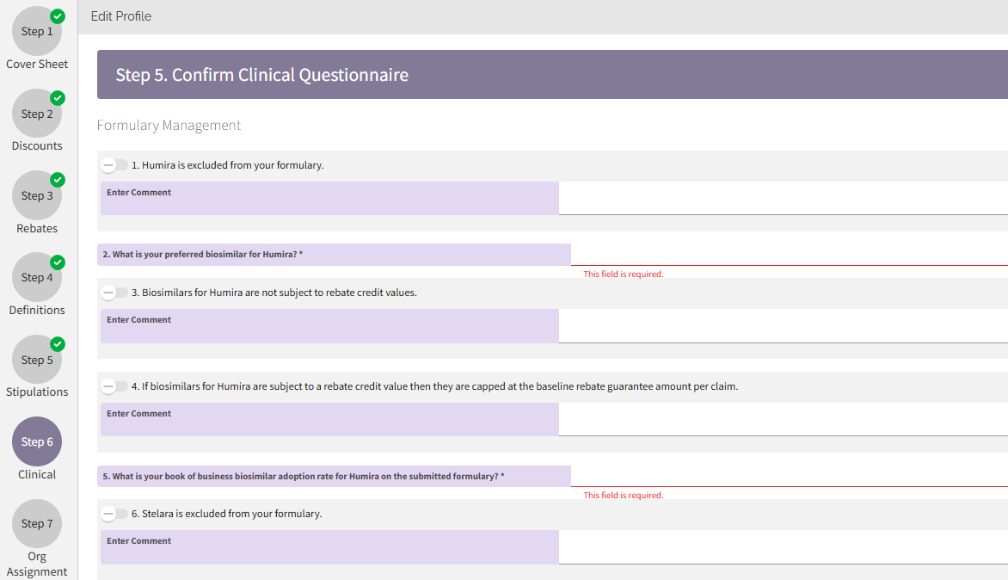Click the Enter Comment field under question 1

click(329, 198)
